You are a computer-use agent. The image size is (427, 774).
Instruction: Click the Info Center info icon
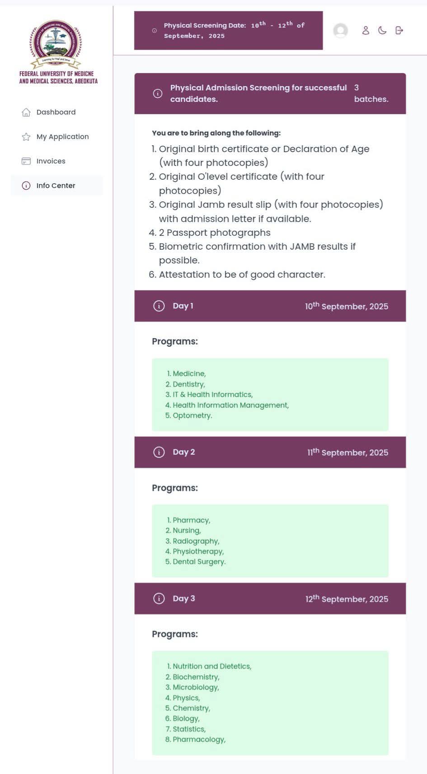[x=26, y=185]
